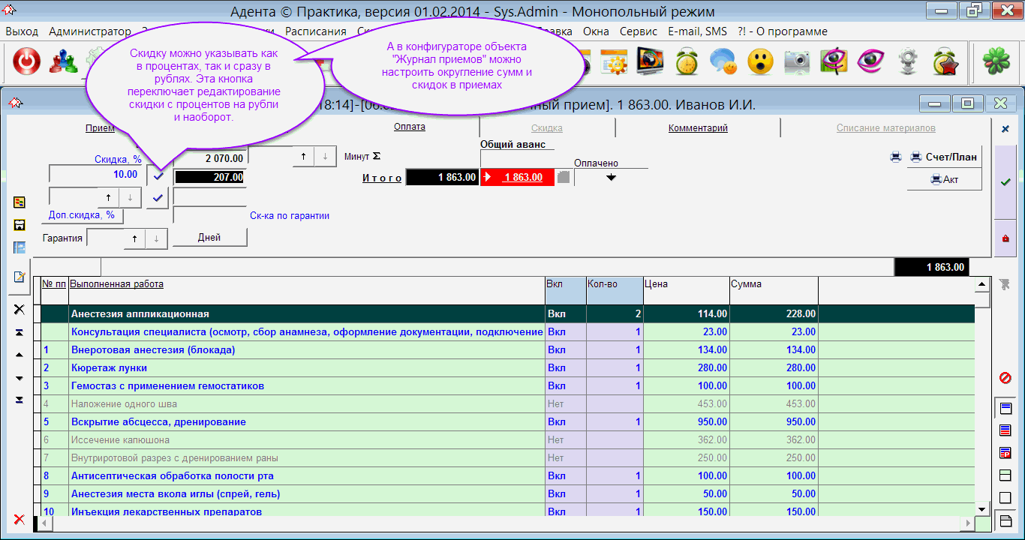Viewport: 1025px width, 540px height.
Task: Expand the 'Оплачено' dropdown arrow
Action: (611, 178)
